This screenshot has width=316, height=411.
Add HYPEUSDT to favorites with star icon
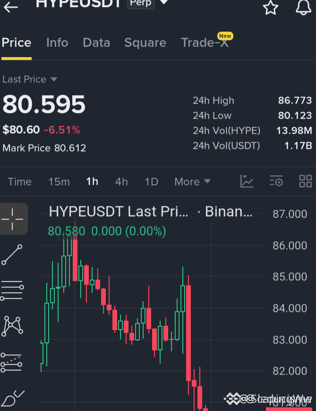pyautogui.click(x=271, y=8)
